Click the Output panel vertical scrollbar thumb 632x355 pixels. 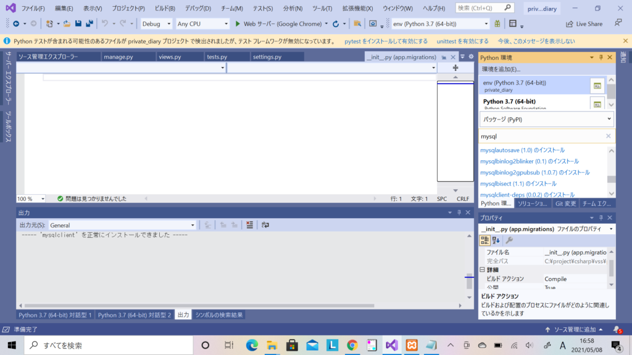469,282
